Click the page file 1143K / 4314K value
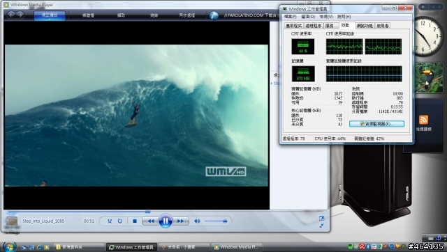Screen dimensions: 447x252 390,111
